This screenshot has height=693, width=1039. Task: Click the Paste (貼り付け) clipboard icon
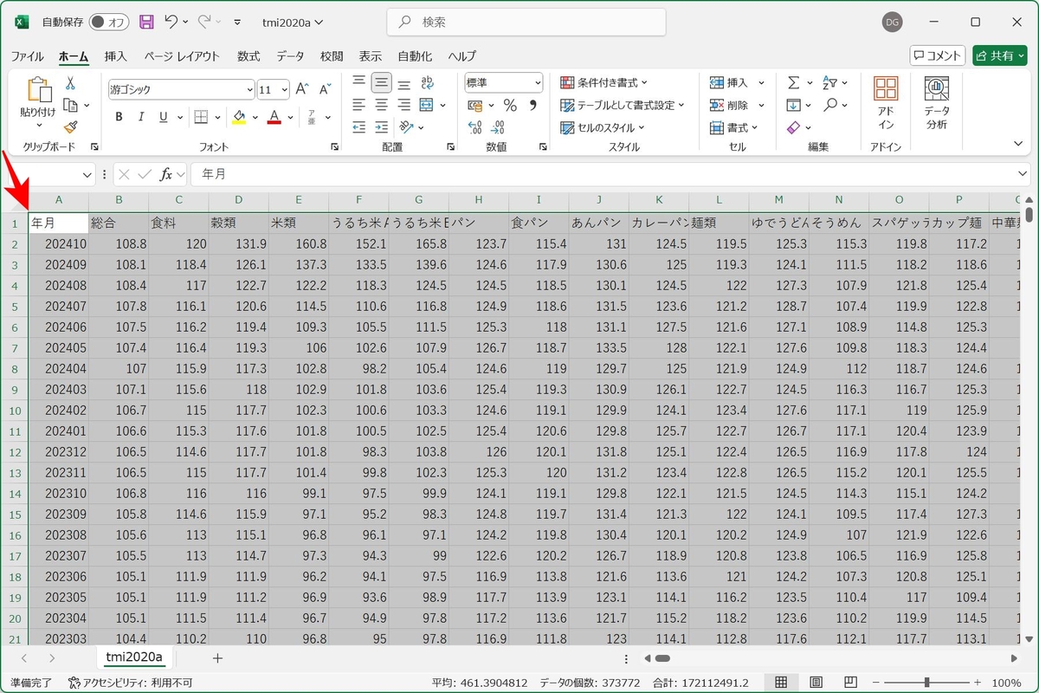click(x=38, y=97)
